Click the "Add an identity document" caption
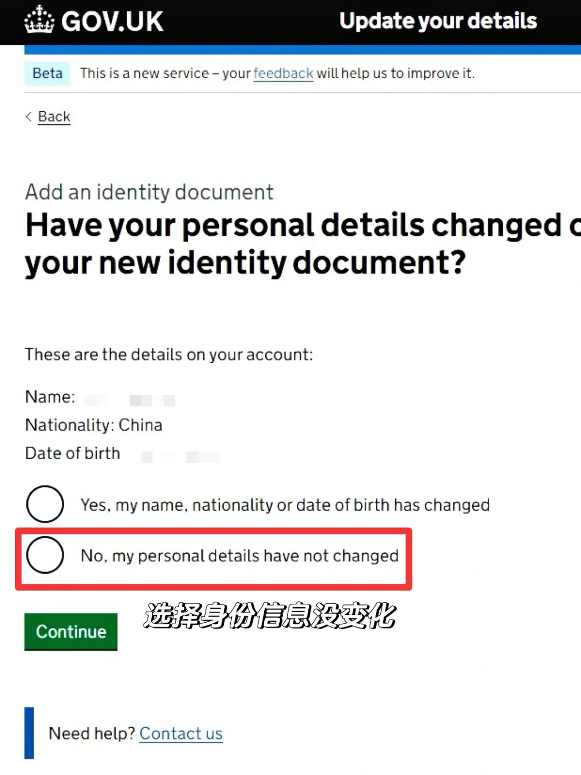The height and width of the screenshot is (775, 581). coord(150,192)
